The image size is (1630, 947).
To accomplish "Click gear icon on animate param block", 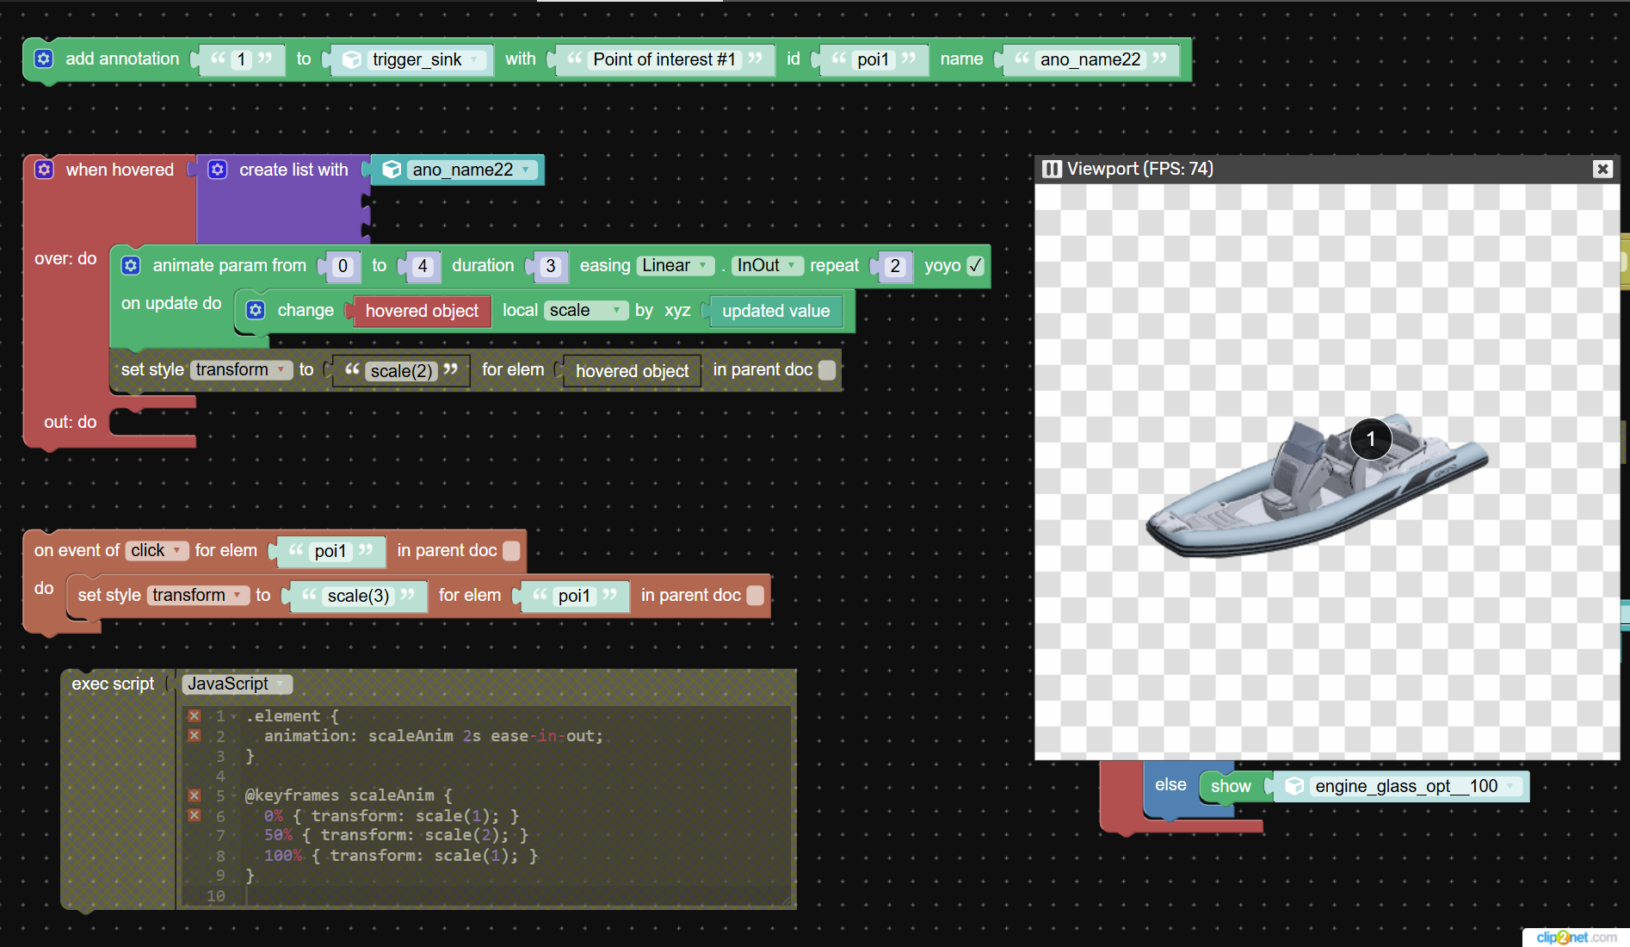I will pyautogui.click(x=131, y=265).
